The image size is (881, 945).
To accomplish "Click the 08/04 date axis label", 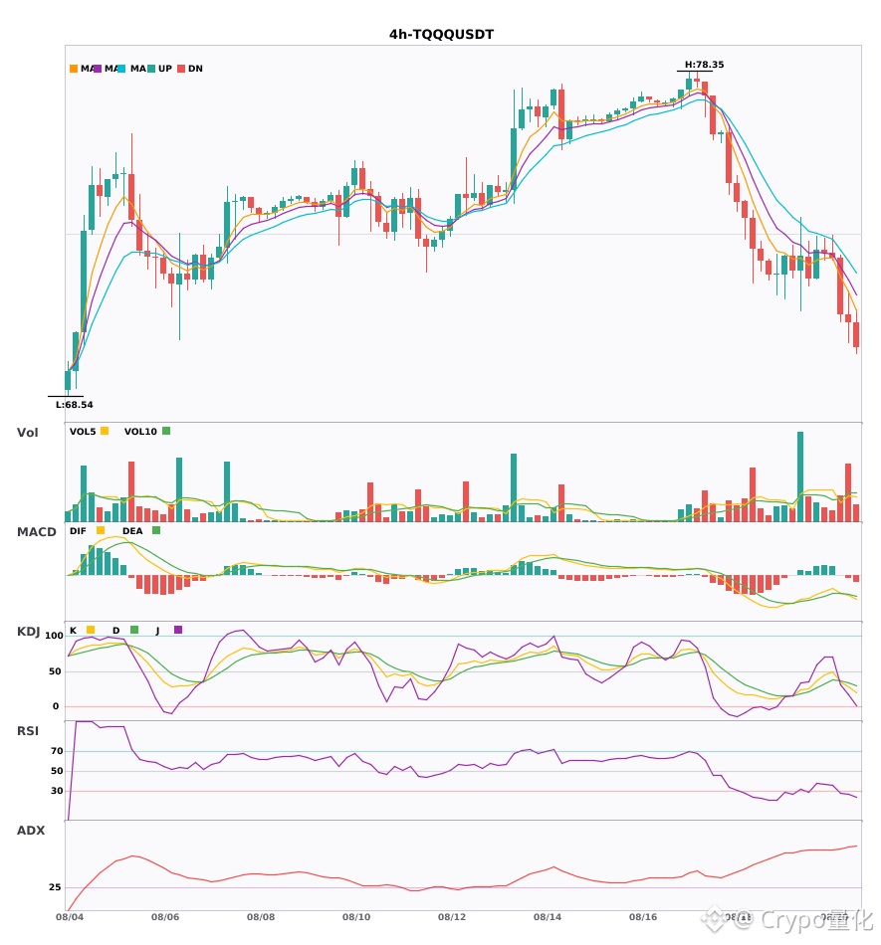I will point(70,917).
